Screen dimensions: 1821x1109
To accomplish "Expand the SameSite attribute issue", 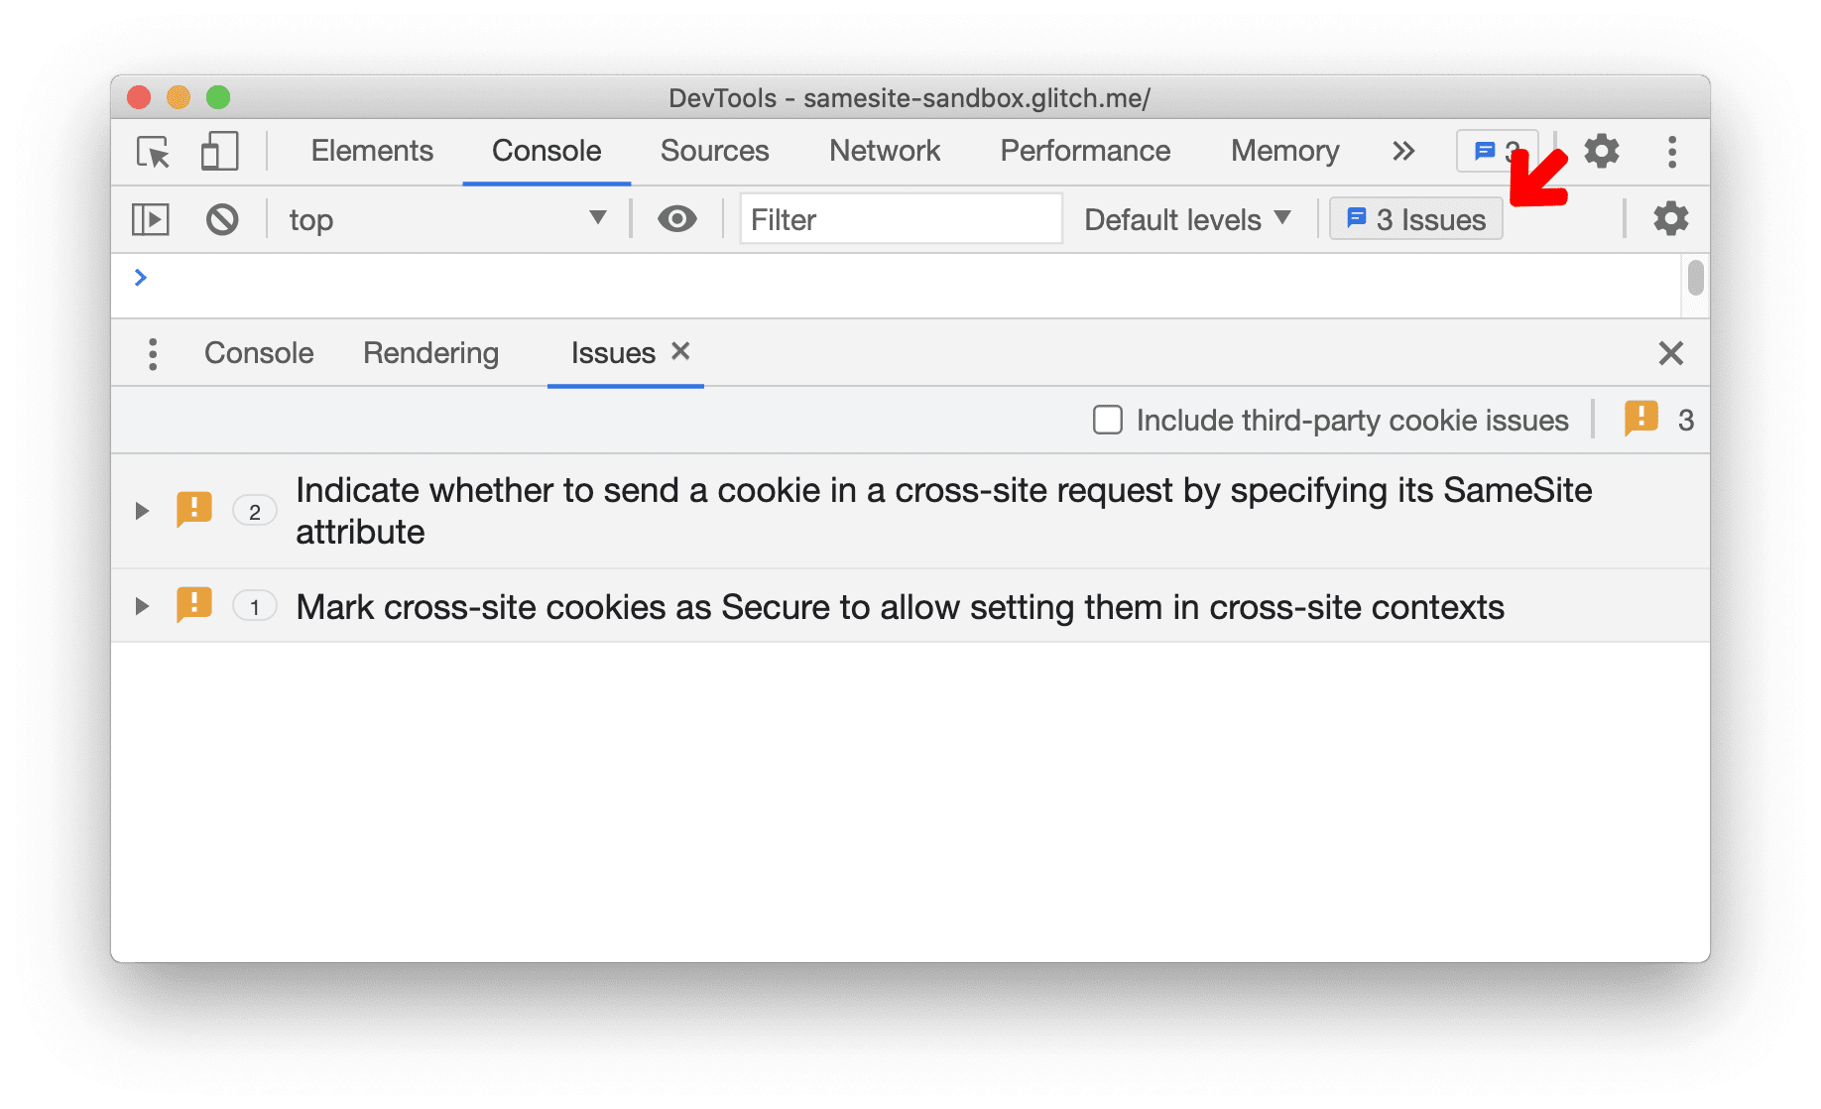I will tap(141, 511).
